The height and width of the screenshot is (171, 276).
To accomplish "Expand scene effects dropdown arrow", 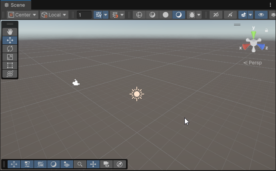I will click(x=250, y=15).
